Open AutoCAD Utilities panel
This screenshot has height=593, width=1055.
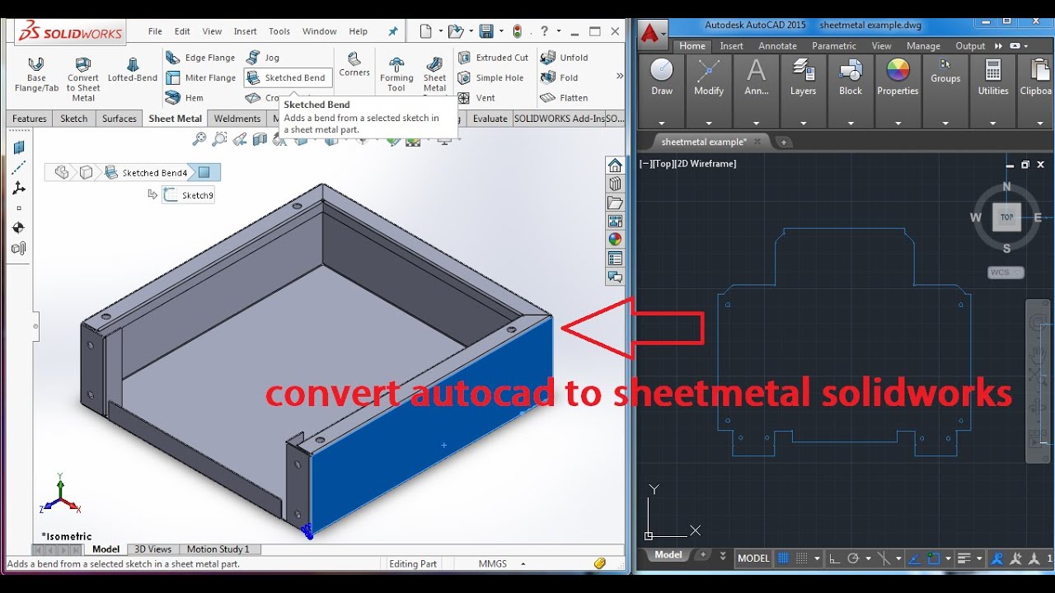pos(992,78)
